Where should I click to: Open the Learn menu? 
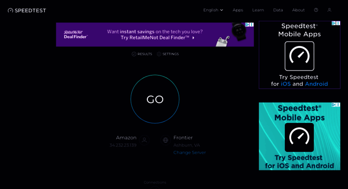click(258, 10)
